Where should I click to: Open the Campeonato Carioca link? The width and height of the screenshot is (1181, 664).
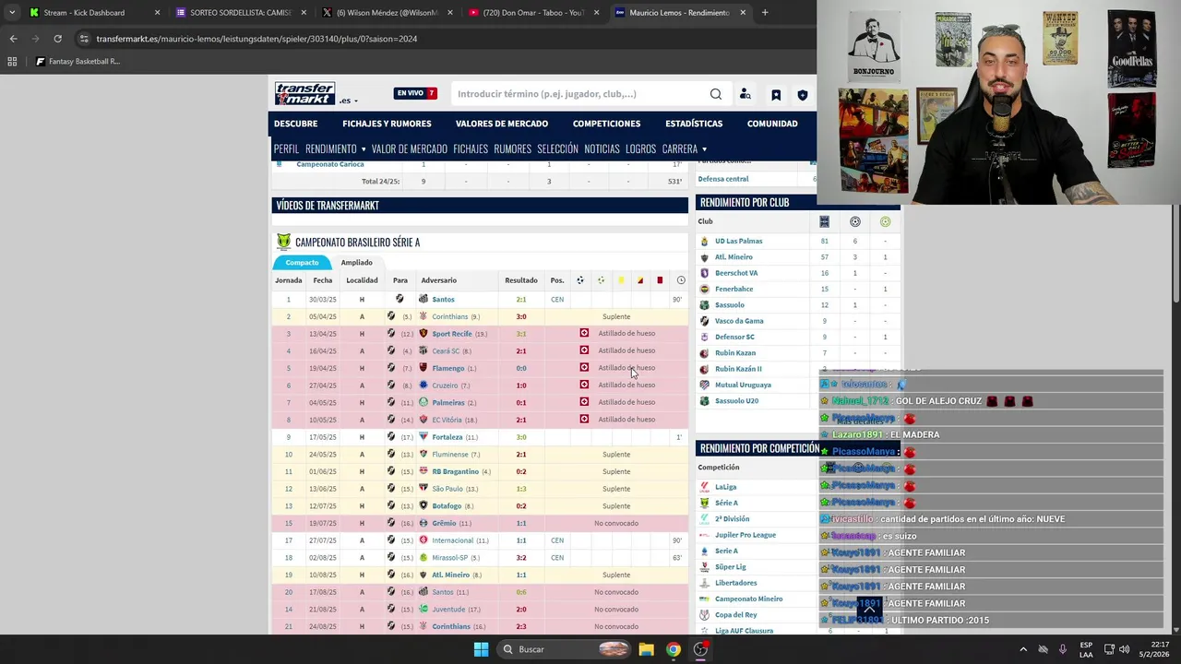(330, 164)
